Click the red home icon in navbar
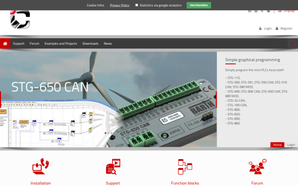298x186 pixels. (x=5, y=44)
